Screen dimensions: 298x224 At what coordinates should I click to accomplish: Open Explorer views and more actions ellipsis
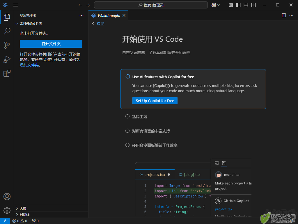pyautogui.click(x=81, y=15)
